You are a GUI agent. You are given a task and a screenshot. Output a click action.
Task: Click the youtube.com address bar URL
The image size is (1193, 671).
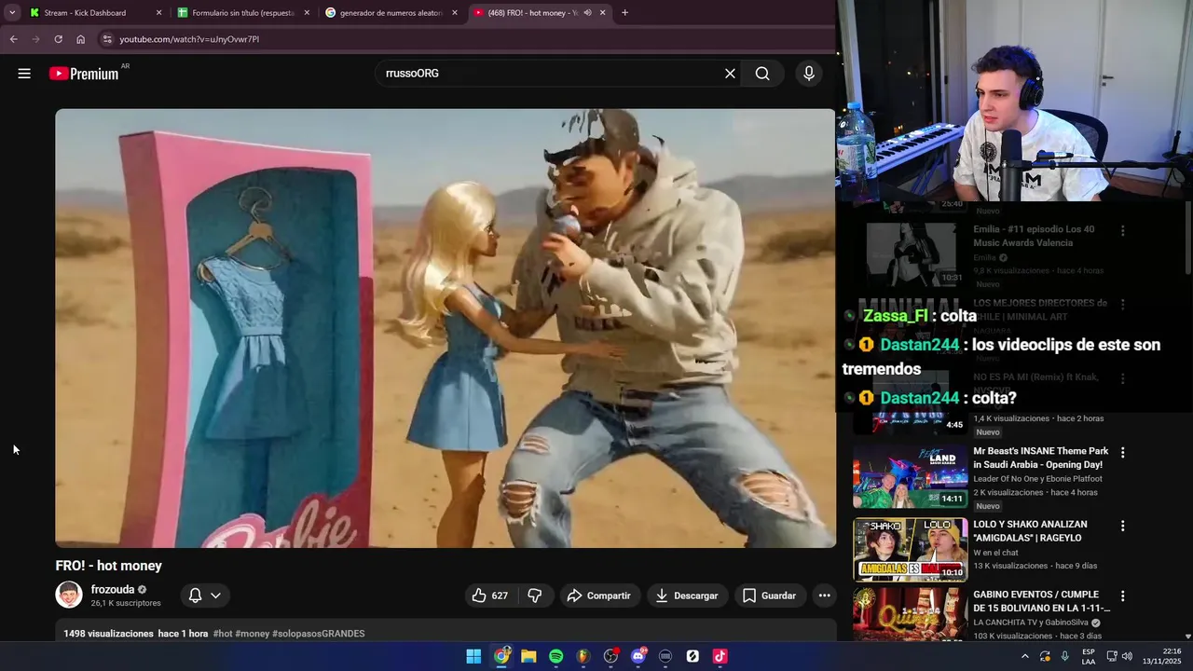(x=189, y=39)
